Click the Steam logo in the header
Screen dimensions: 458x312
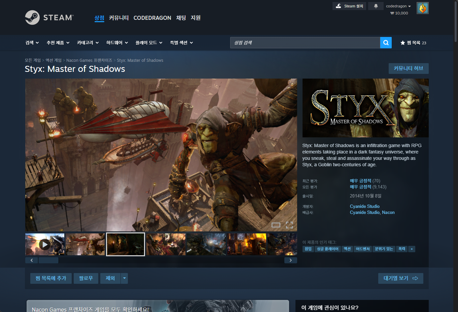(x=49, y=17)
